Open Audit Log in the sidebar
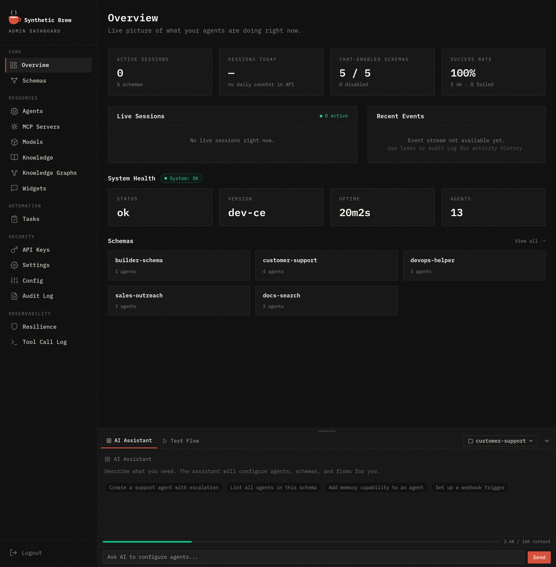Image resolution: width=556 pixels, height=567 pixels. click(x=48, y=296)
